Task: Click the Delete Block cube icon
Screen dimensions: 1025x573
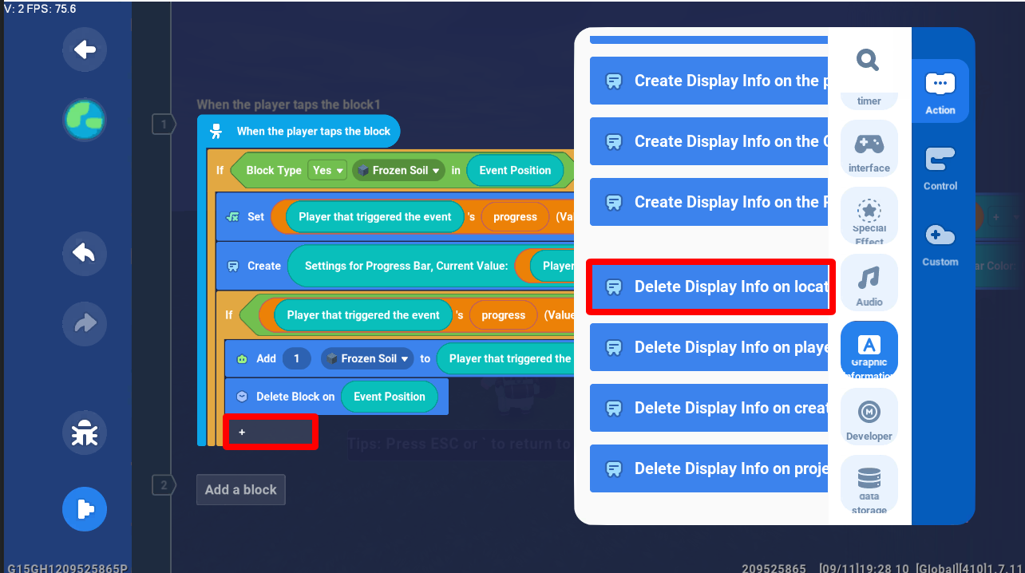Action: click(x=242, y=397)
